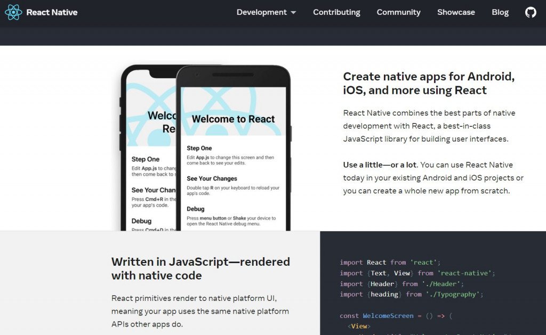Click the React Native atom logo
The height and width of the screenshot is (335, 546).
click(x=13, y=12)
